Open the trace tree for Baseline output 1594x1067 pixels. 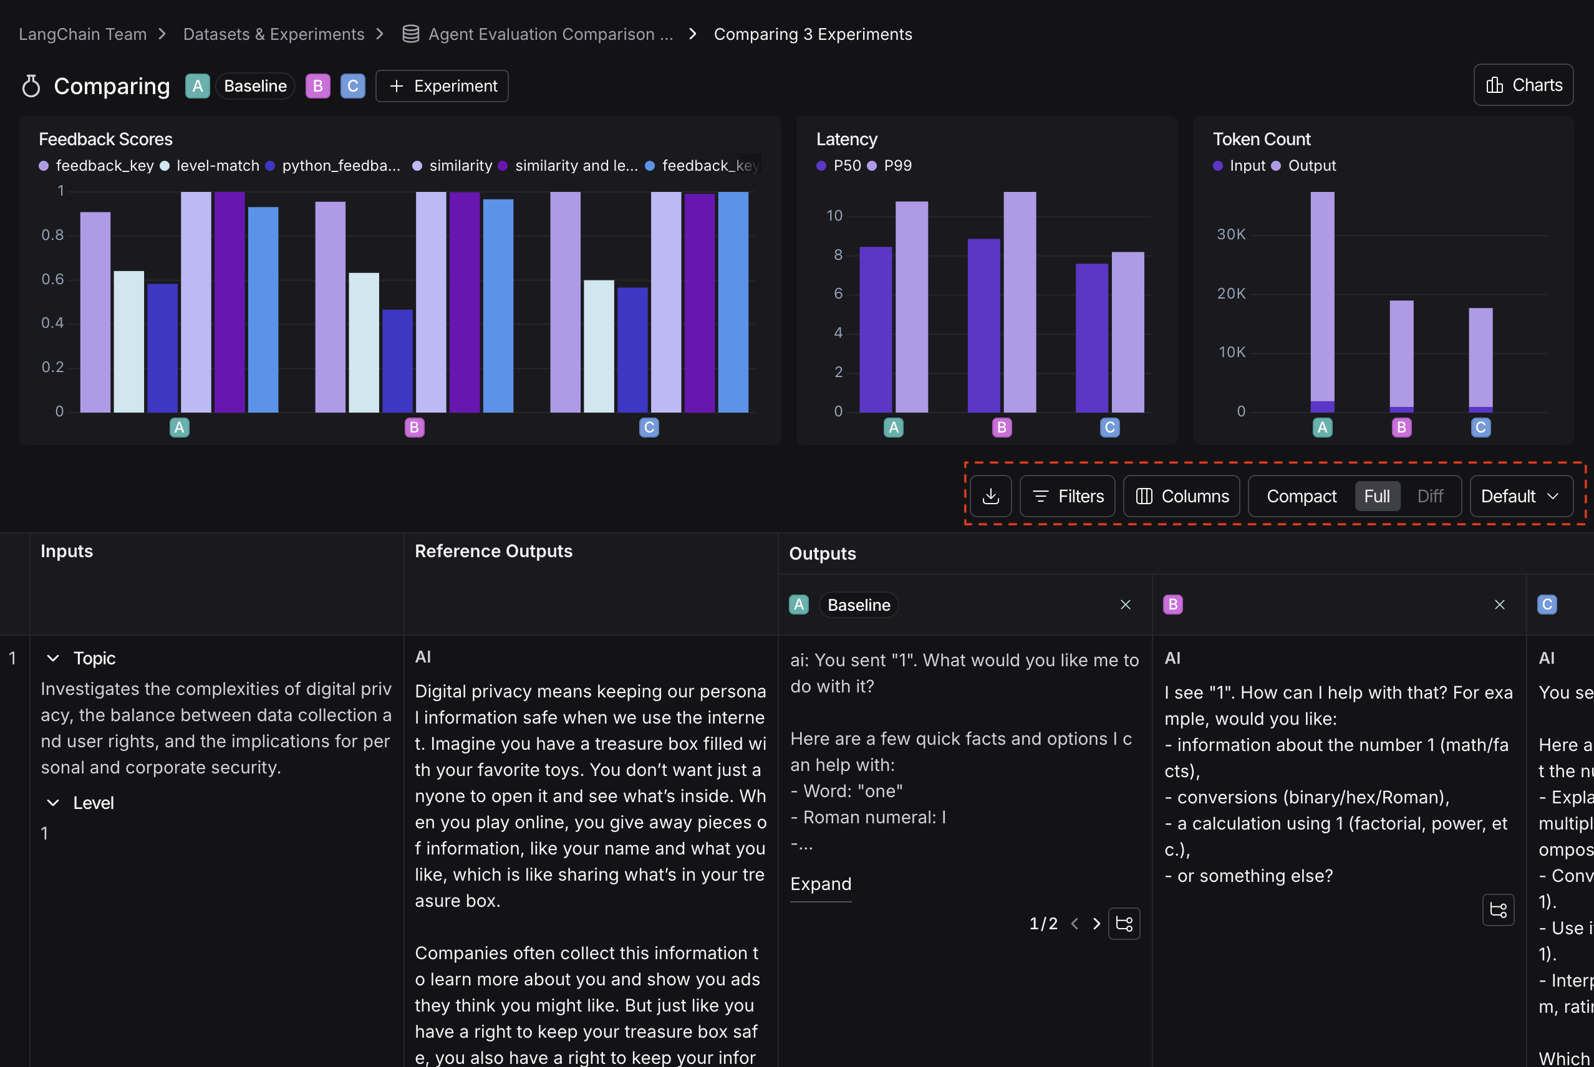coord(1124,924)
